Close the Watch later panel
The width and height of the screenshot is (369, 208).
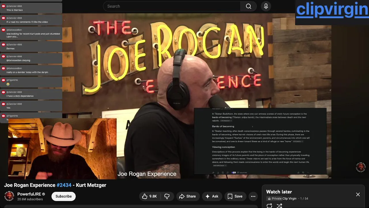tap(358, 195)
